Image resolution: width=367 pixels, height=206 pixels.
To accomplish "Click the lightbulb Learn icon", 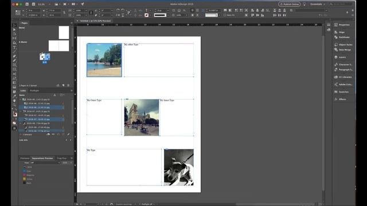I will click(x=304, y=4).
